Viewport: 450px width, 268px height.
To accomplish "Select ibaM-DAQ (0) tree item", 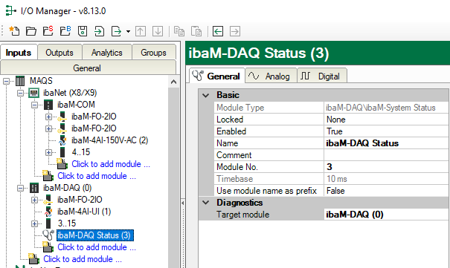I will [67, 188].
